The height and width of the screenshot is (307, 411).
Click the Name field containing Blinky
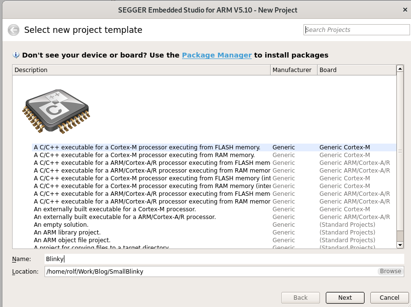(x=224, y=259)
